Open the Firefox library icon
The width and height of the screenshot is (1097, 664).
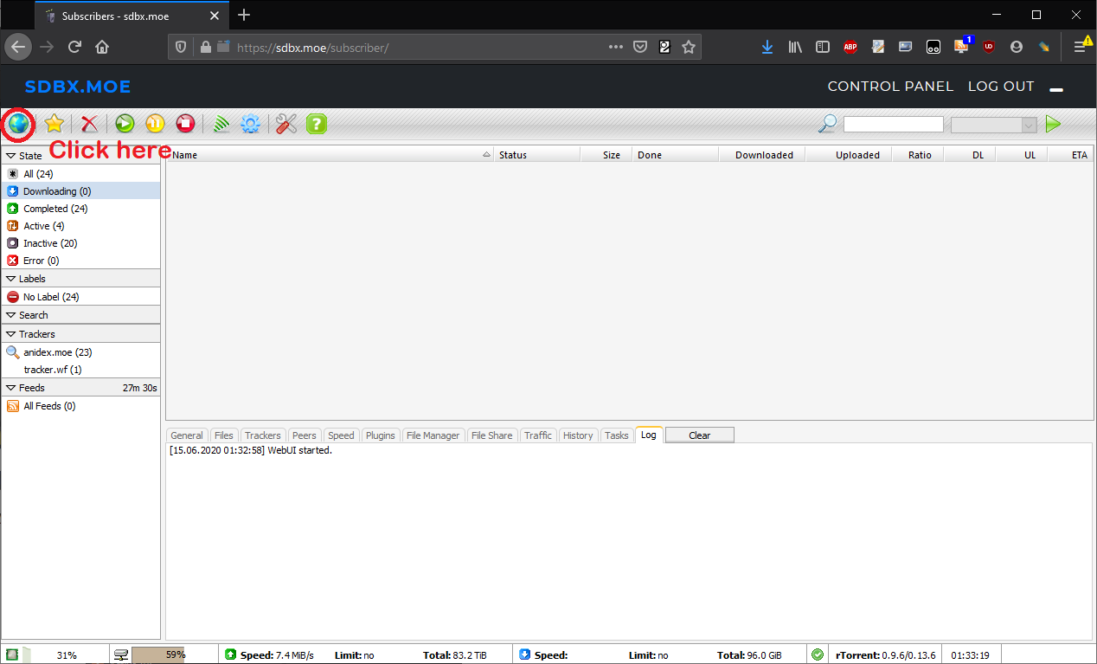795,48
